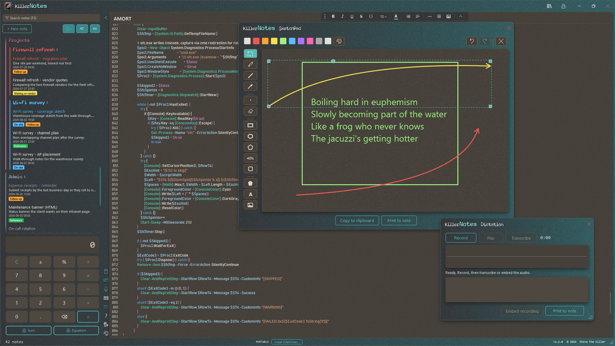Open the list formatting button

tap(408, 16)
